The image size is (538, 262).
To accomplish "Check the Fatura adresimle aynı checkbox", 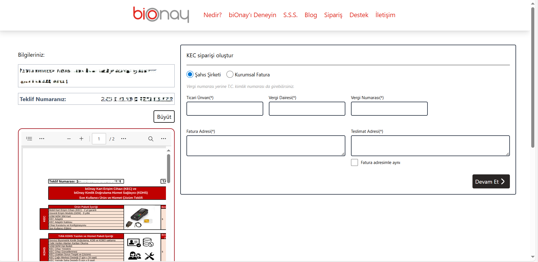I will 354,163.
